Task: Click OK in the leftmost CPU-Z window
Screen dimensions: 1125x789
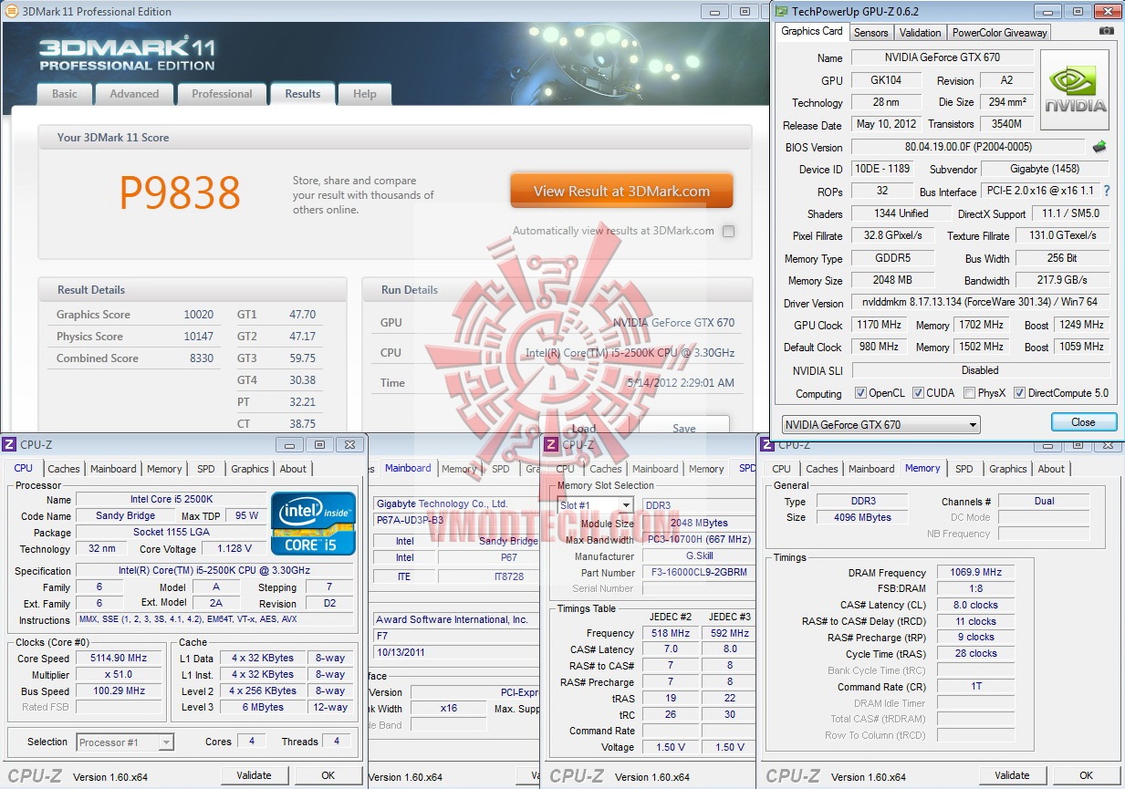Action: point(328,775)
